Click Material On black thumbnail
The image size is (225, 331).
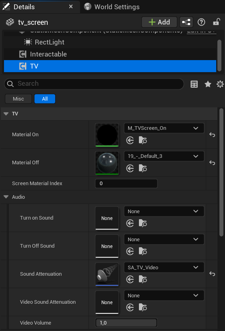click(107, 135)
